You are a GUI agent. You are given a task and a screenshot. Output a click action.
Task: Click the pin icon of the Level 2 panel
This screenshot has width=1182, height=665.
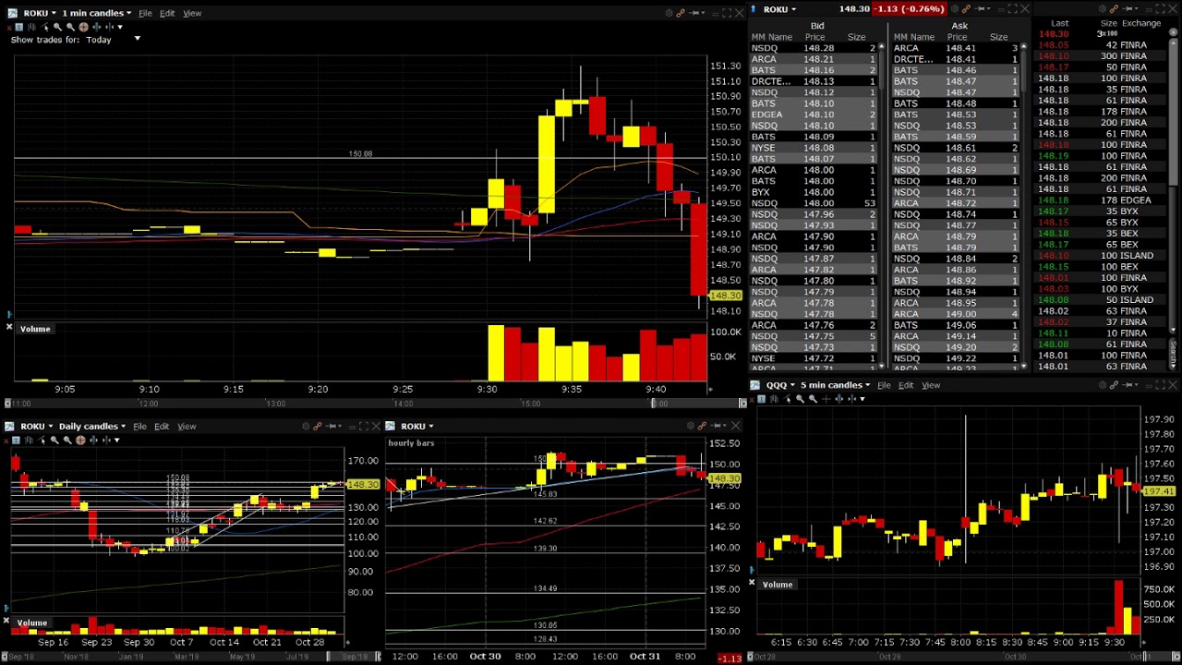(x=981, y=9)
